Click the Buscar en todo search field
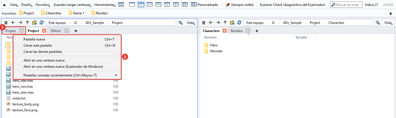396x118 pixels. pos(346,5)
